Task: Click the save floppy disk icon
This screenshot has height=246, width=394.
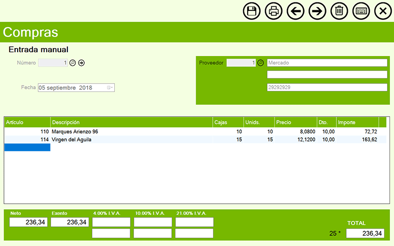Action: [252, 11]
